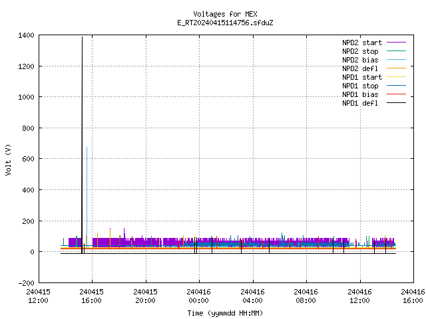Image resolution: width=426 pixels, height=319 pixels.
Task: Click the 800 y-axis tick label
Action: click(28, 128)
